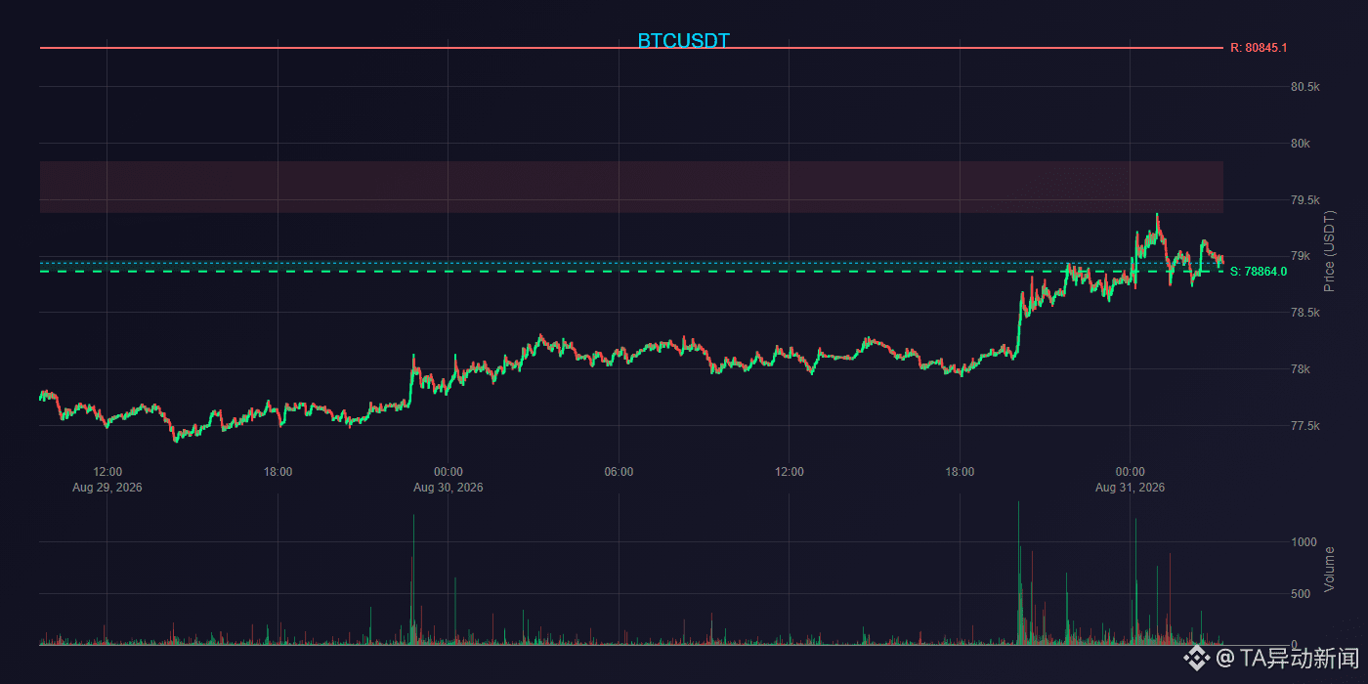Click the red resistance line at 80845.1
The width and height of the screenshot is (1368, 684).
[x=631, y=47]
